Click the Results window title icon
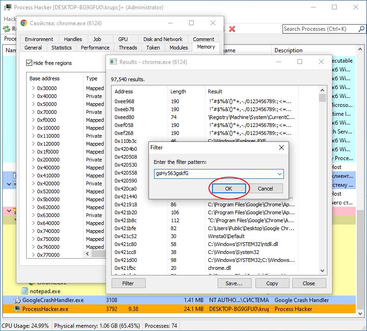Image resolution: width=367 pixels, height=331 pixels. pos(113,62)
